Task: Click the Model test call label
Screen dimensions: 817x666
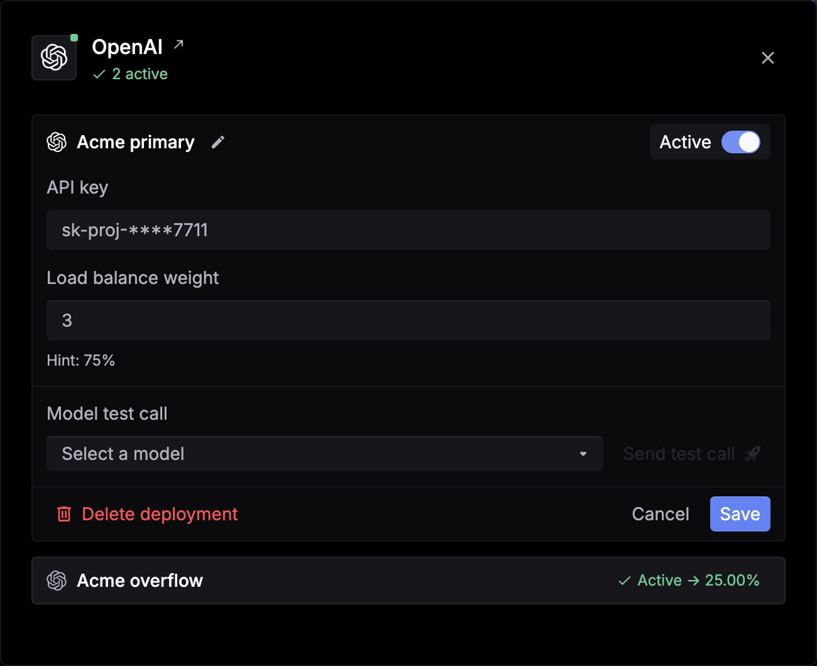Action: click(x=107, y=413)
